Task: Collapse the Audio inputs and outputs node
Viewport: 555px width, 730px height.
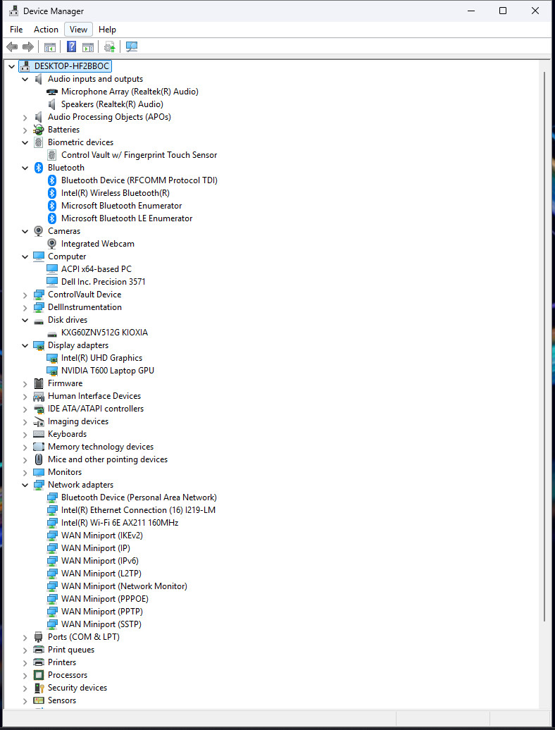Action: click(25, 79)
